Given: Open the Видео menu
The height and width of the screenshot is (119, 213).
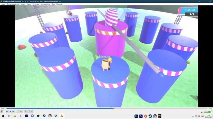Looking at the screenshot, I should (29, 4).
